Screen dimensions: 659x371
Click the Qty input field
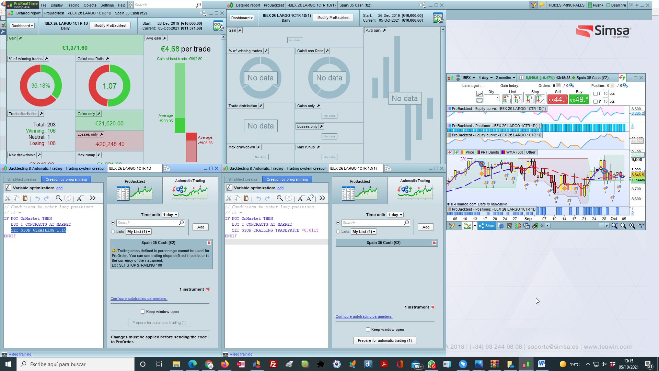pyautogui.click(x=491, y=99)
